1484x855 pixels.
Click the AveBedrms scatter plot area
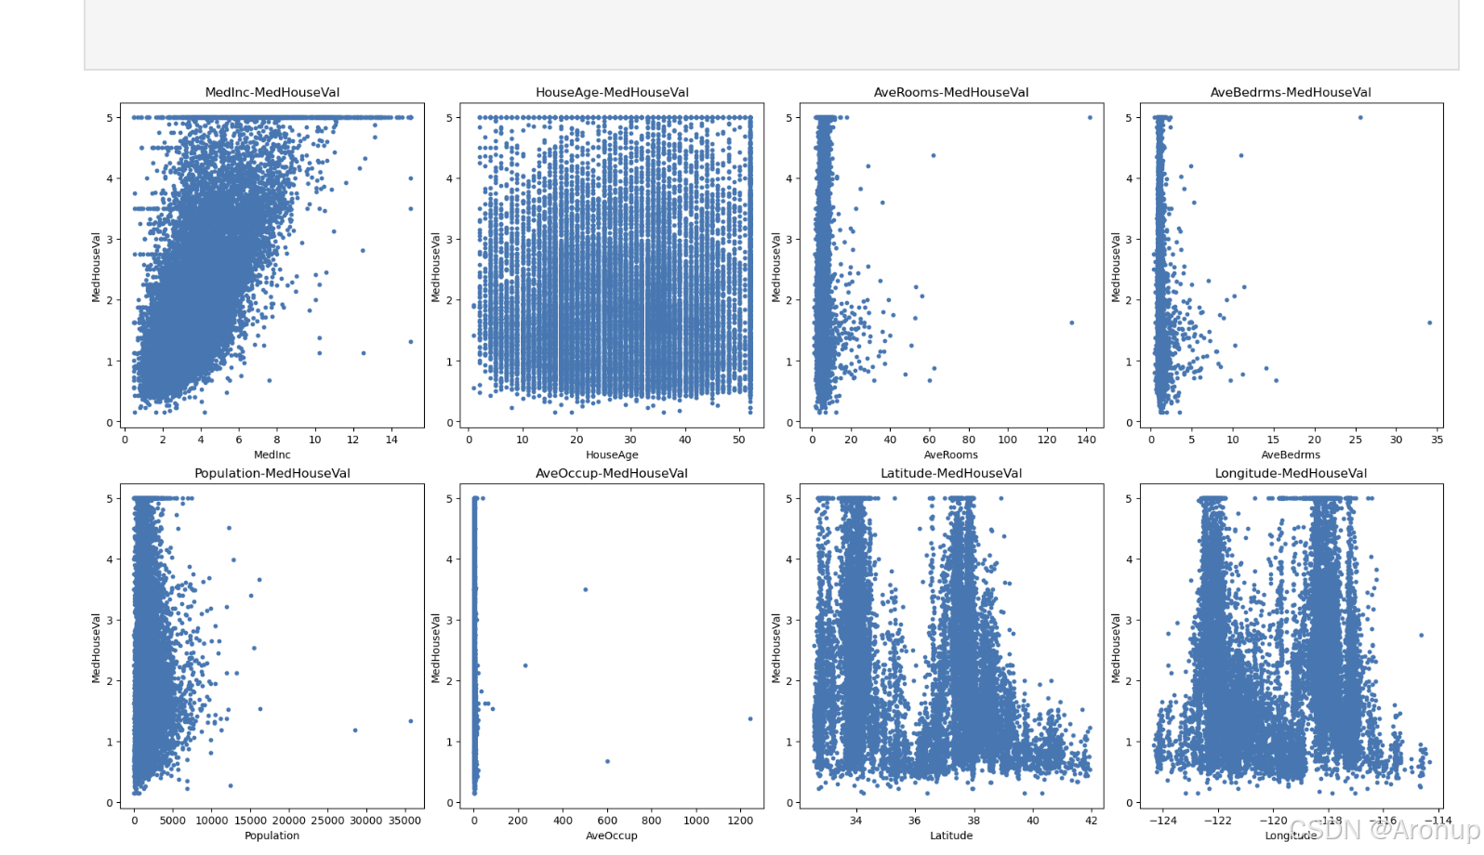(x=1292, y=265)
